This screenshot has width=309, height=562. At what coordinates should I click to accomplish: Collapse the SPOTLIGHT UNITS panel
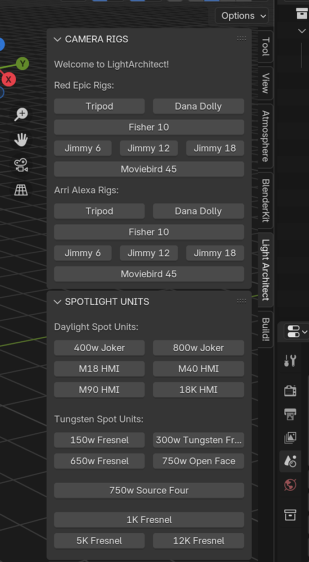57,302
